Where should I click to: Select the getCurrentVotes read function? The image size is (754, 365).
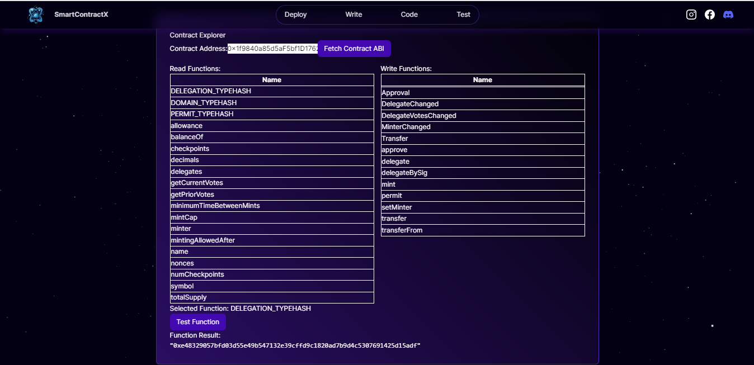pos(272,183)
